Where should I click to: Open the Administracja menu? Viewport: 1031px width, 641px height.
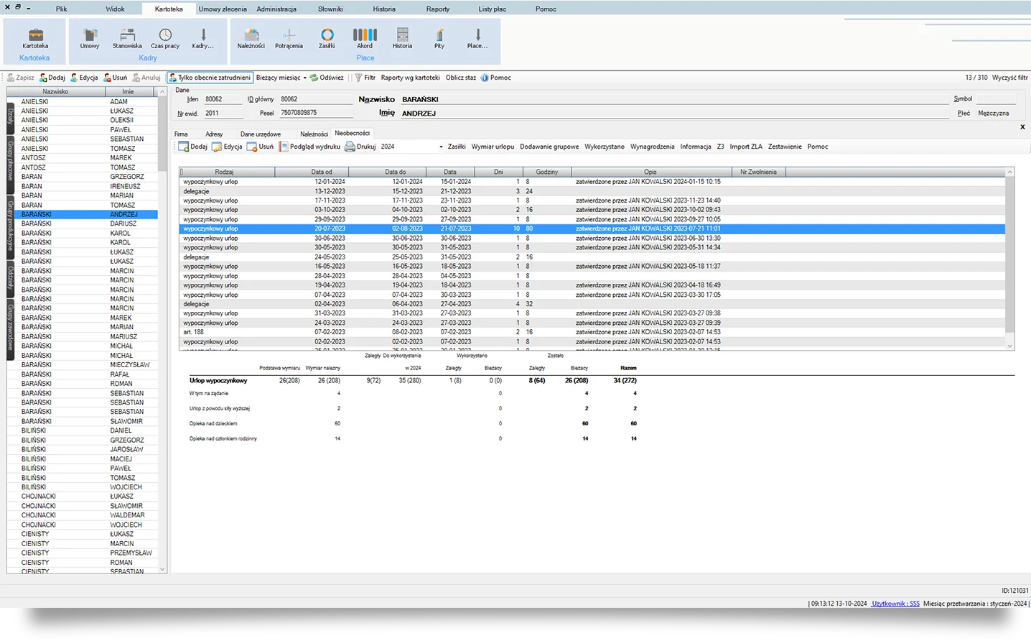[x=276, y=9]
